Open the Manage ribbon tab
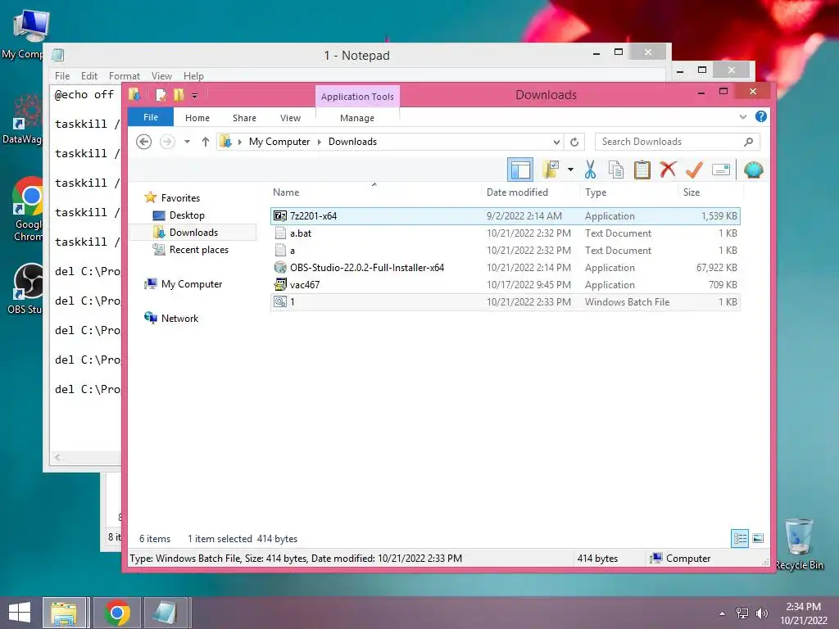The width and height of the screenshot is (839, 629). 357,118
